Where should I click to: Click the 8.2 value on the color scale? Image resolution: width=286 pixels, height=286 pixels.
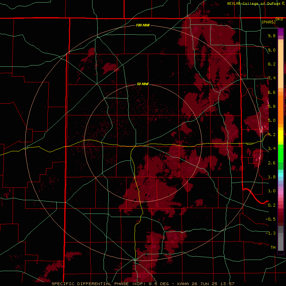[x=272, y=64]
